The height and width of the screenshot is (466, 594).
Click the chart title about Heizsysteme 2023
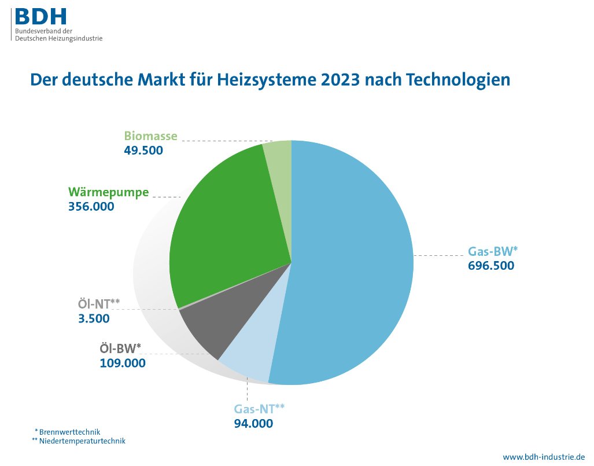click(270, 80)
